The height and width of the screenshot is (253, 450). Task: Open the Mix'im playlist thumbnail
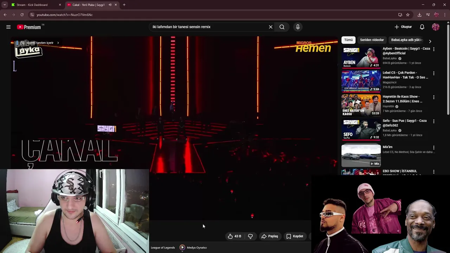[361, 155]
